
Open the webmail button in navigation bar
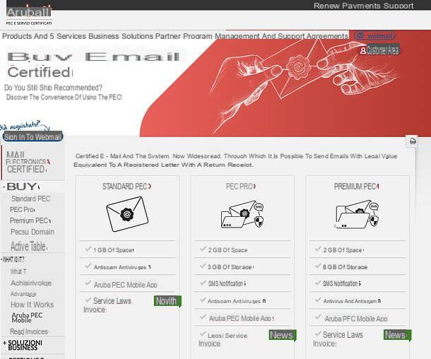point(374,36)
